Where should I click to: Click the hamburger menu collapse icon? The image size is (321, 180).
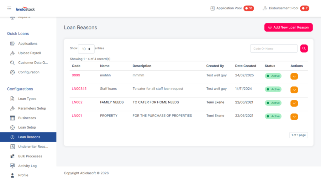coord(9,8)
